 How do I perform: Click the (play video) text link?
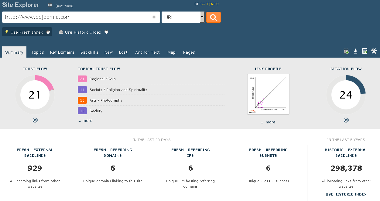pyautogui.click(x=64, y=6)
